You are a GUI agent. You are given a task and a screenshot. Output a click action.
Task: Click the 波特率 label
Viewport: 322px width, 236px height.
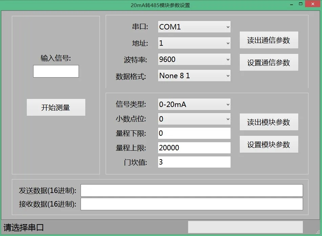(135, 60)
